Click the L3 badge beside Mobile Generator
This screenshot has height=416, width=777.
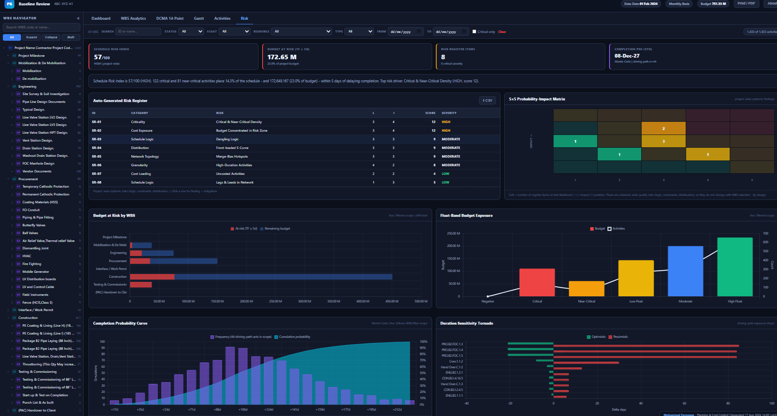(19, 272)
